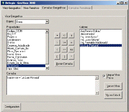This screenshot has width=129, height=112.
Task: Add the 'y' (and) operator
Action: point(71,35)
